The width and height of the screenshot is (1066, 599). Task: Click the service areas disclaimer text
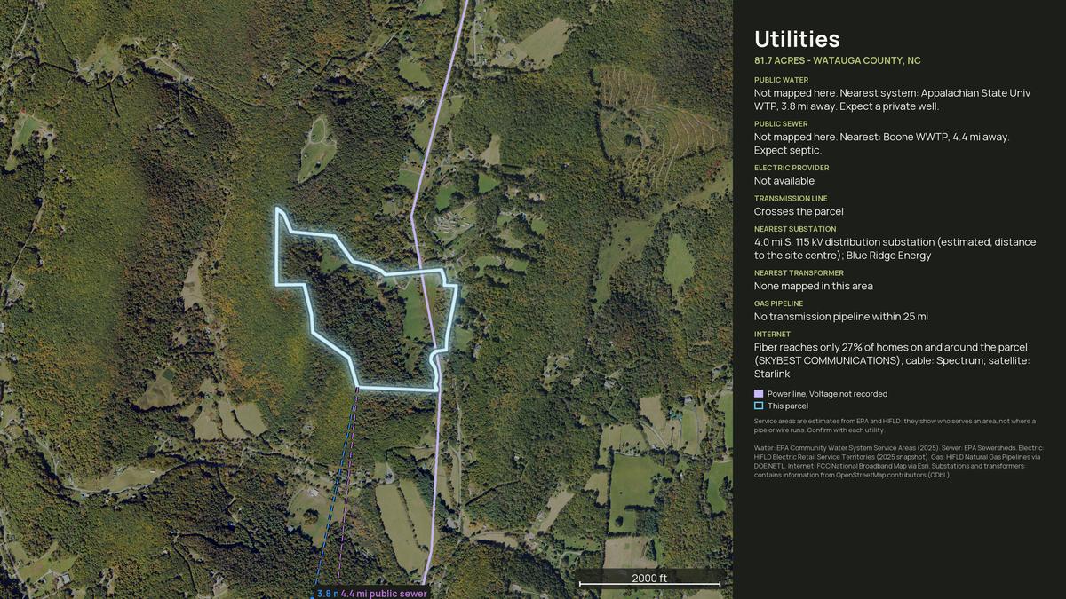895,425
